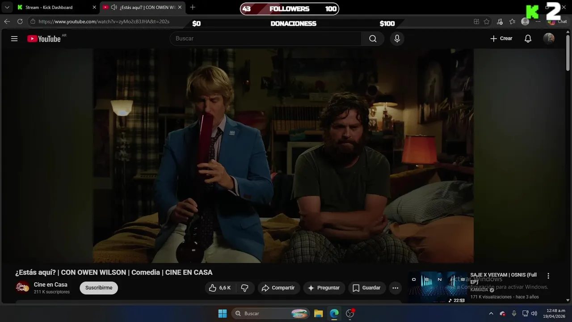Open Microsoft Edge taskbar icon
The height and width of the screenshot is (322, 572).
tap(334, 314)
